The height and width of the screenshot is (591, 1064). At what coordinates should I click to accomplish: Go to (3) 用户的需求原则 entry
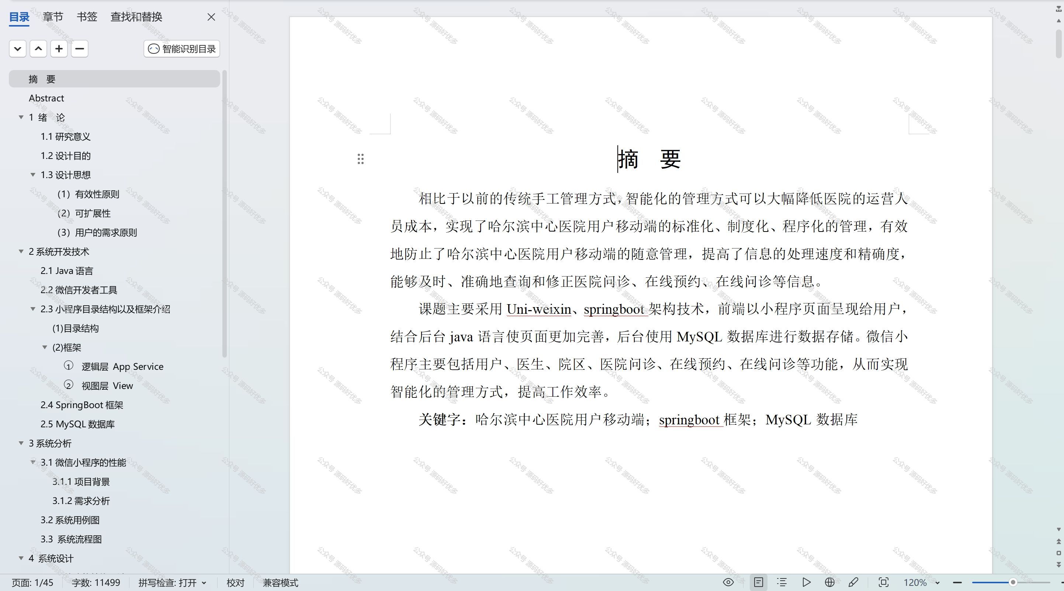[97, 233]
